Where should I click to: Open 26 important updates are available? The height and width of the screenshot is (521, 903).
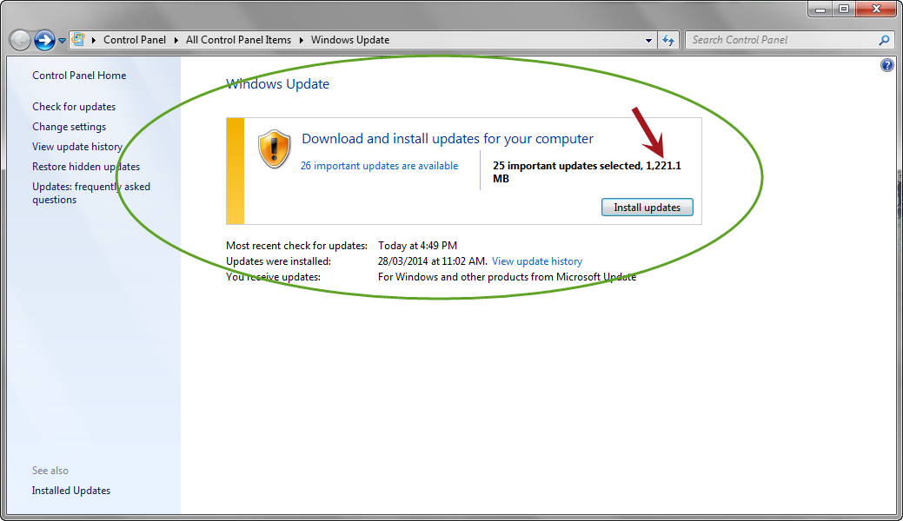pyautogui.click(x=379, y=166)
